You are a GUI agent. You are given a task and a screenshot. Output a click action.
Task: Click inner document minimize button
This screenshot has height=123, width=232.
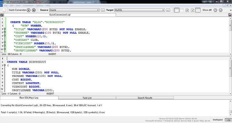[x=225, y=5]
